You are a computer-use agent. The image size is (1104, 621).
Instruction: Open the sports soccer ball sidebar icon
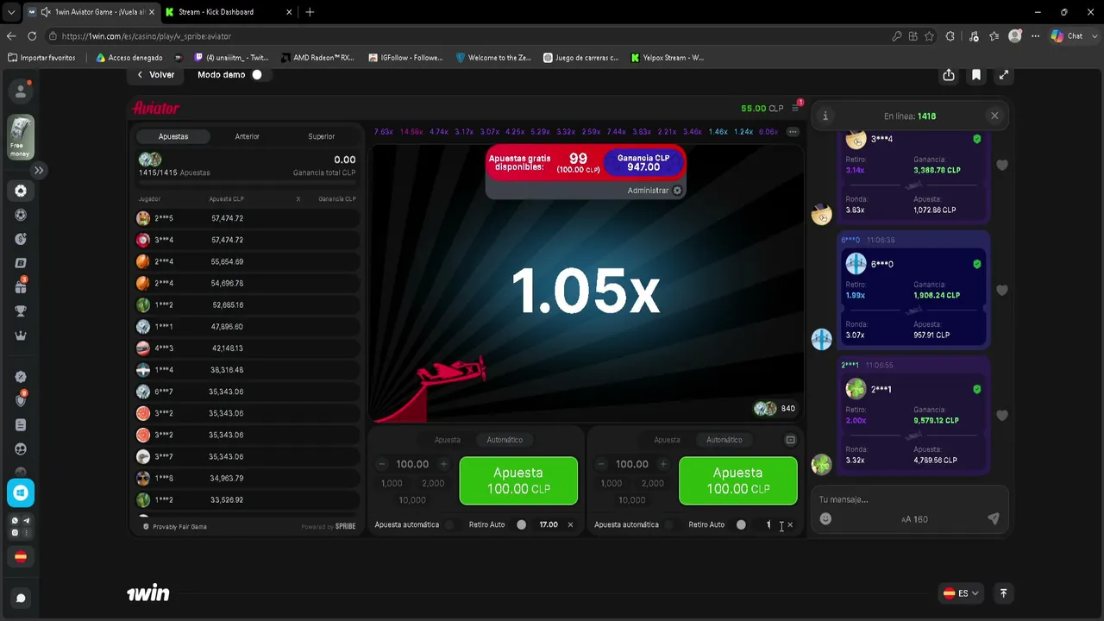pos(21,215)
